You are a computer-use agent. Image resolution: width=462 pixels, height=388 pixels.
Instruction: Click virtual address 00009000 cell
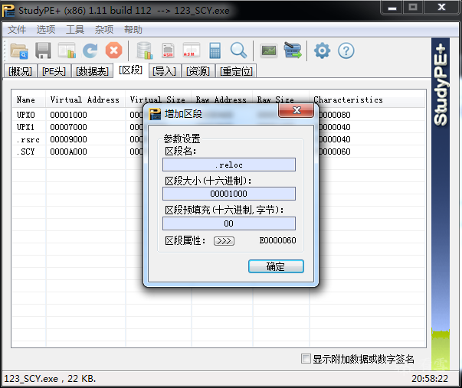click(68, 139)
